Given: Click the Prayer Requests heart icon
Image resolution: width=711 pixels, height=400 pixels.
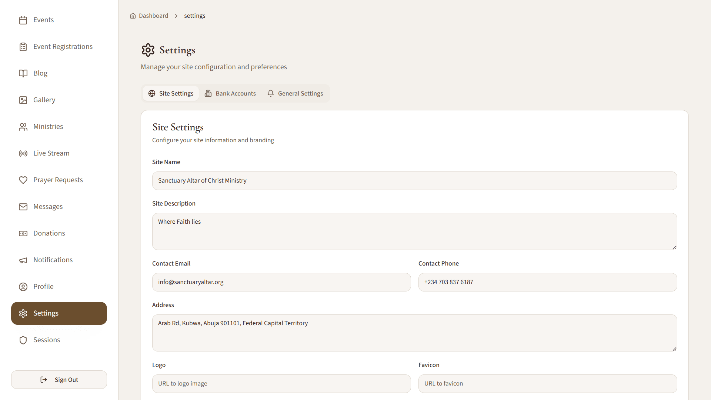Looking at the screenshot, I should click(23, 180).
